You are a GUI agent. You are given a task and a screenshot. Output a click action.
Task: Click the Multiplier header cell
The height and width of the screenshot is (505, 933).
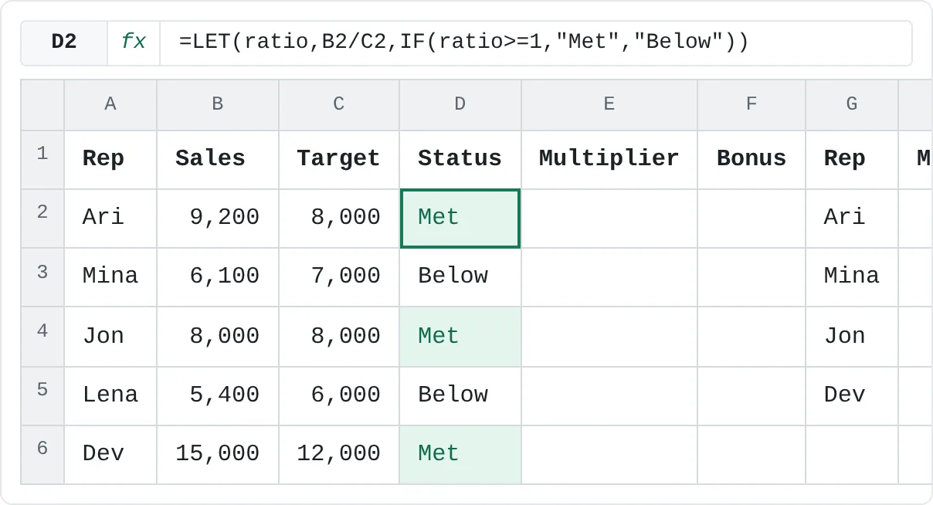pyautogui.click(x=609, y=159)
